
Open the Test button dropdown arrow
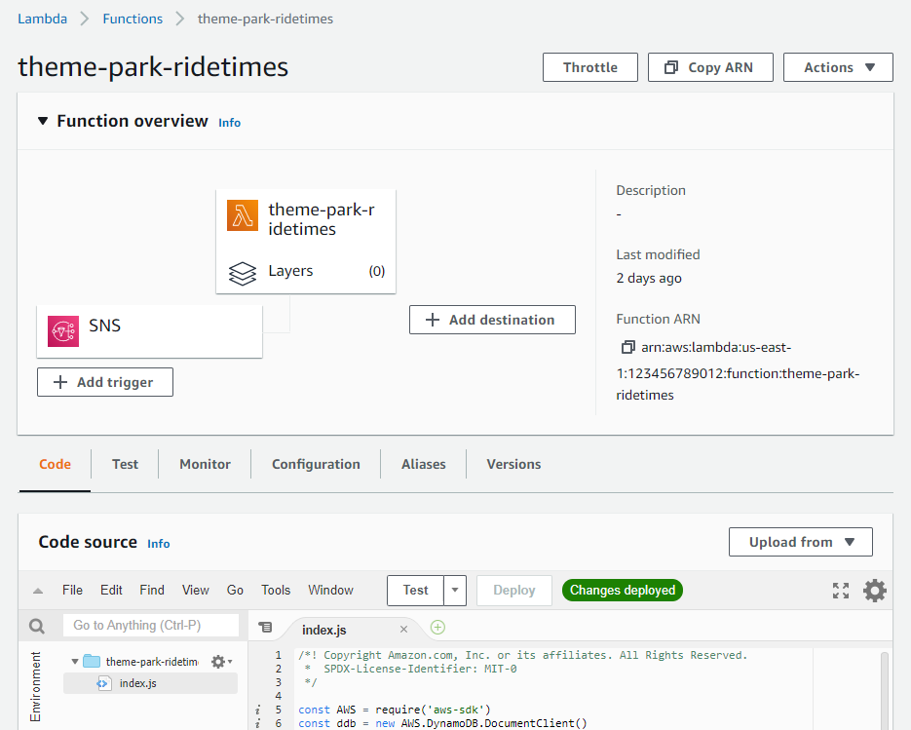click(455, 591)
